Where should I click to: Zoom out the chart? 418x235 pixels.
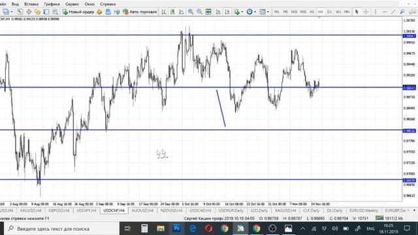(199, 12)
